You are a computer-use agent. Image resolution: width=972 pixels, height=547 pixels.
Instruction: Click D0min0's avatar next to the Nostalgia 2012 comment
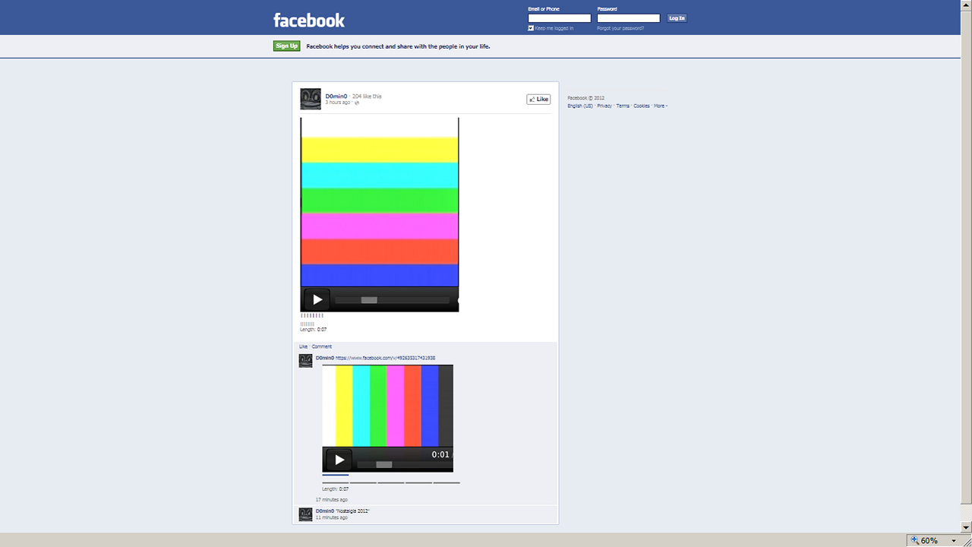point(305,514)
